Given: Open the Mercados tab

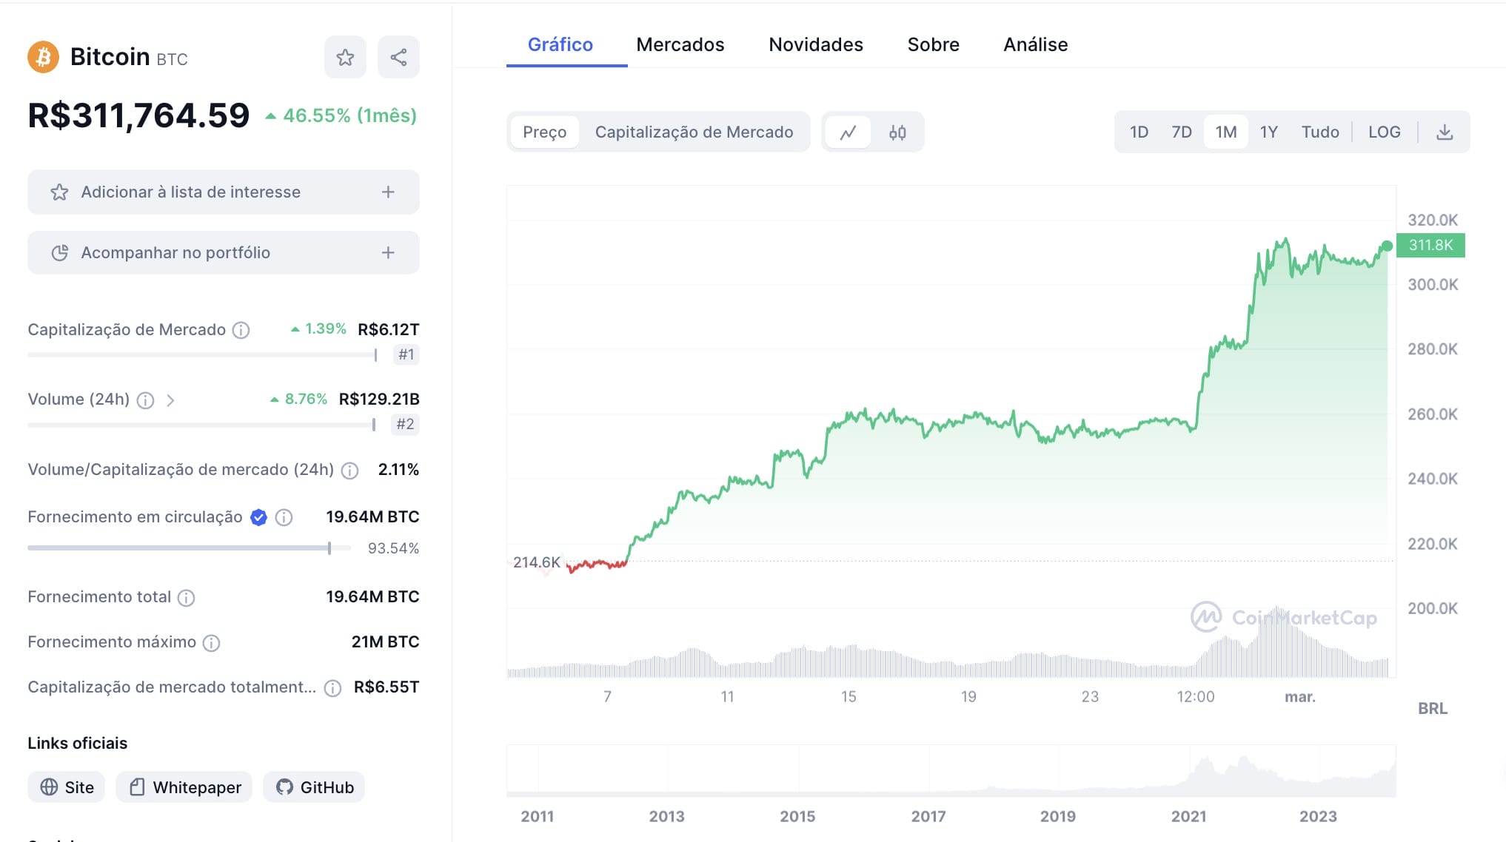Looking at the screenshot, I should tap(680, 44).
